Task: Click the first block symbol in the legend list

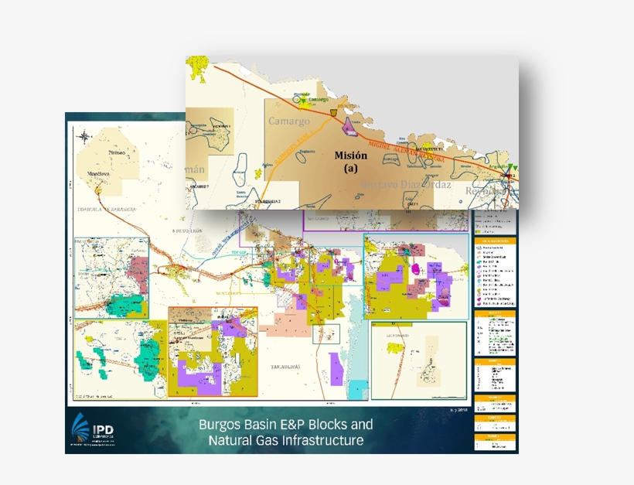Action: tap(479, 247)
